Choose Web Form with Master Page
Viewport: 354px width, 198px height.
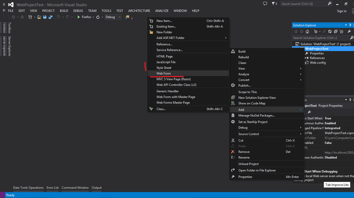coord(188,97)
